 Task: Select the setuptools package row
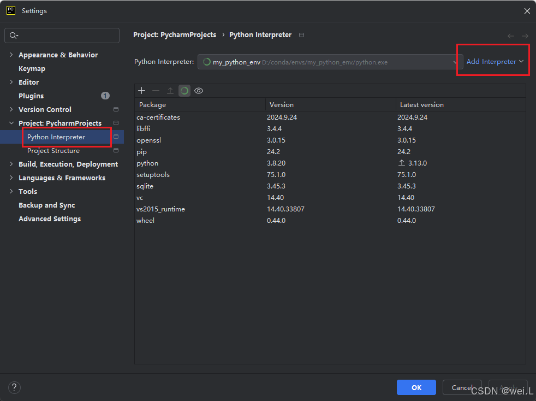[x=330, y=174]
